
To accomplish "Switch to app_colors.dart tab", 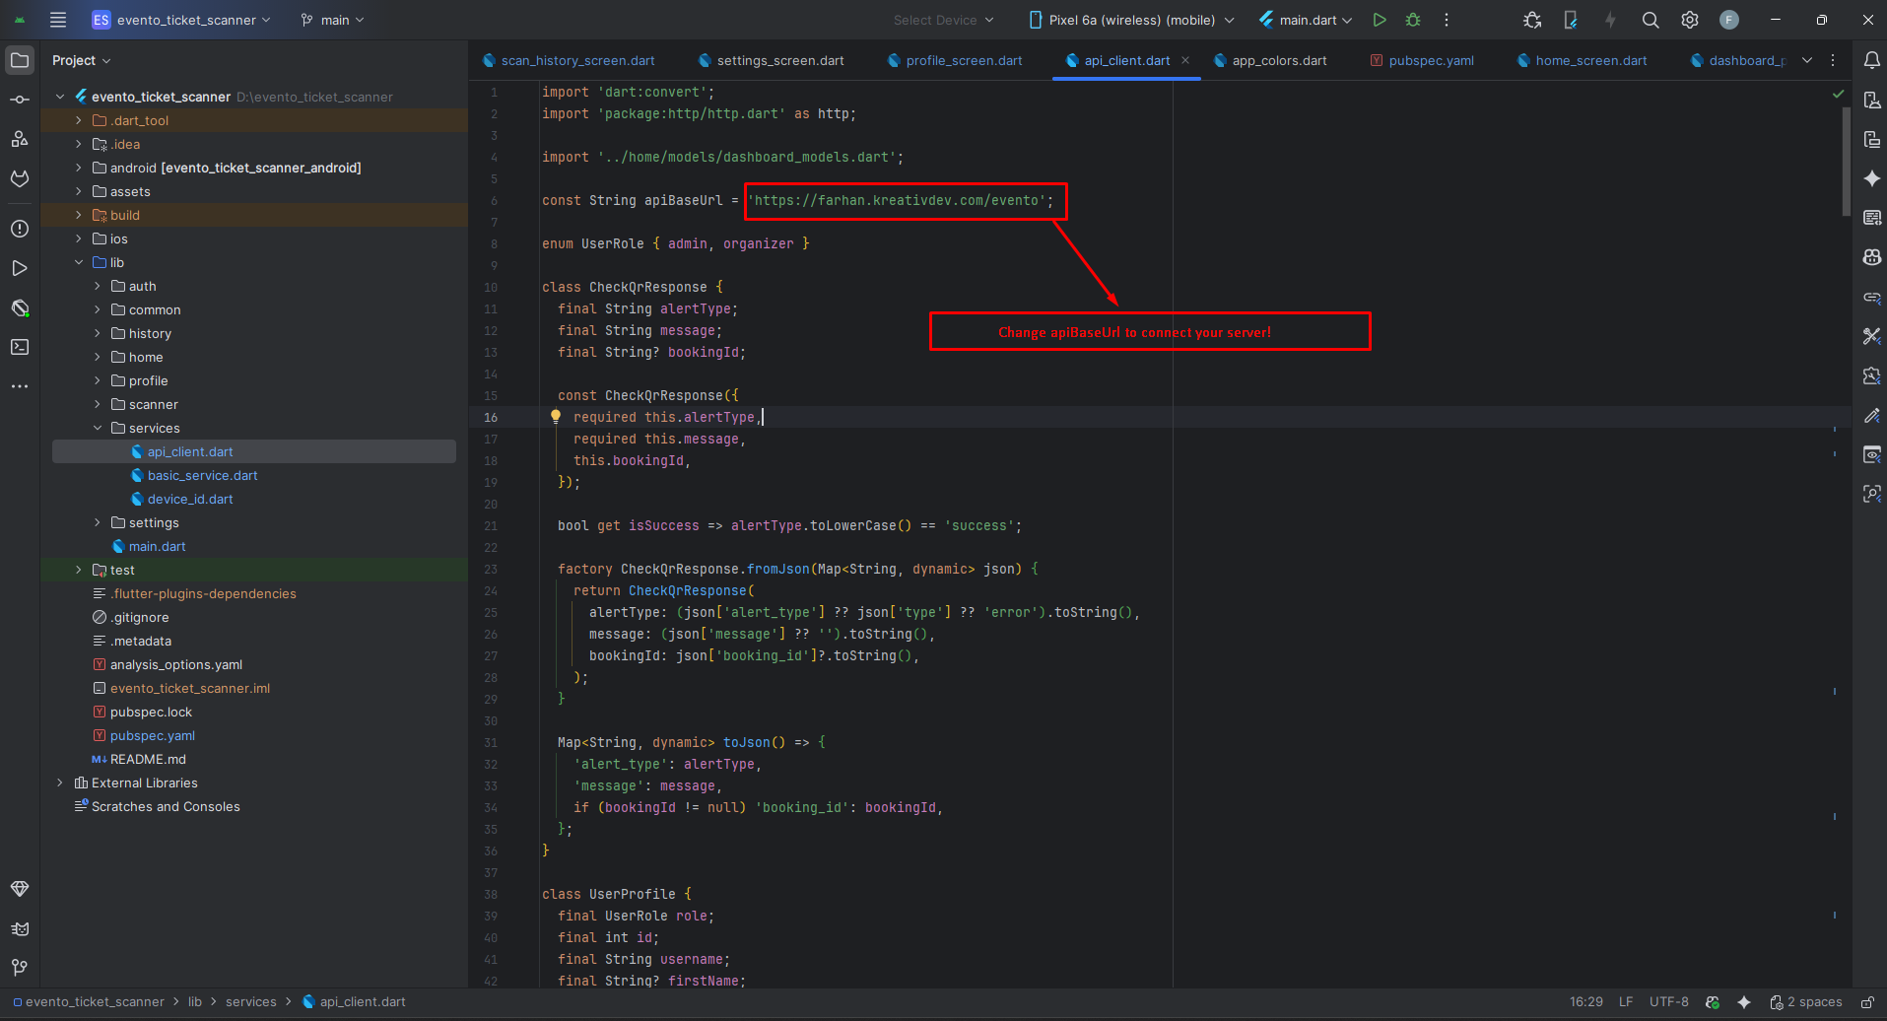I will (1270, 60).
